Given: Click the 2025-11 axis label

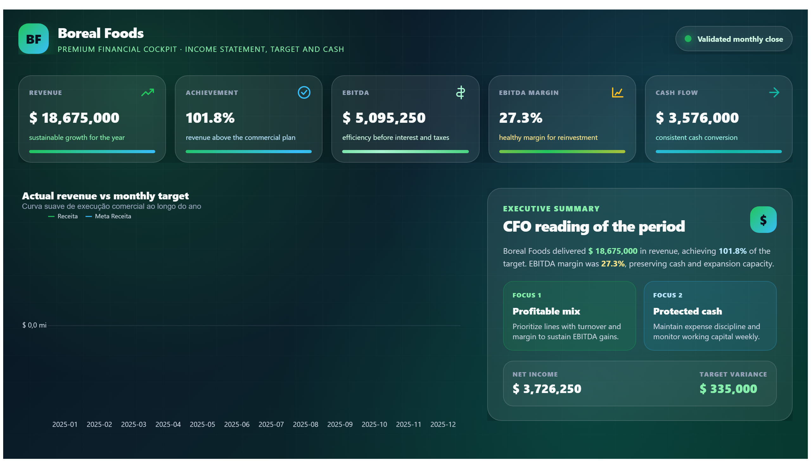Looking at the screenshot, I should [409, 424].
